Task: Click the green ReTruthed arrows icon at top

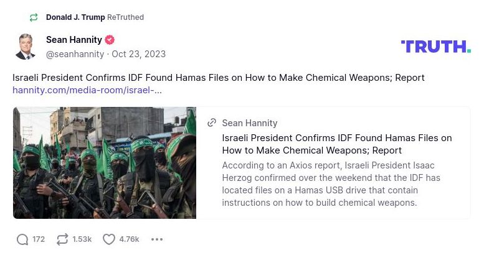Action: (x=33, y=17)
